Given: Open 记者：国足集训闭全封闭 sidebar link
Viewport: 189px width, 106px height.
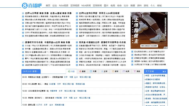Looking at the screenshot, I should (x=155, y=91).
